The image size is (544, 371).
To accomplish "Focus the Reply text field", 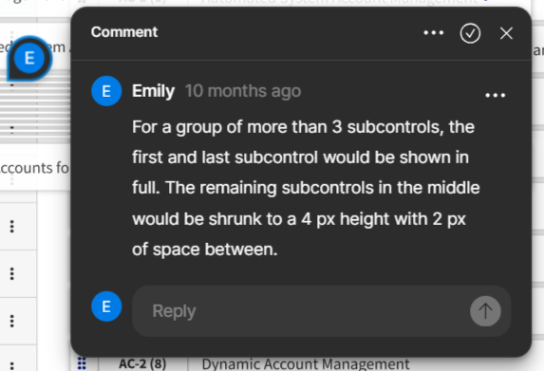I will [300, 311].
